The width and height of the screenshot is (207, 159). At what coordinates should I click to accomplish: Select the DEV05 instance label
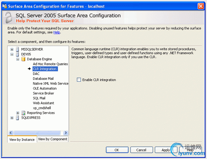(26, 54)
